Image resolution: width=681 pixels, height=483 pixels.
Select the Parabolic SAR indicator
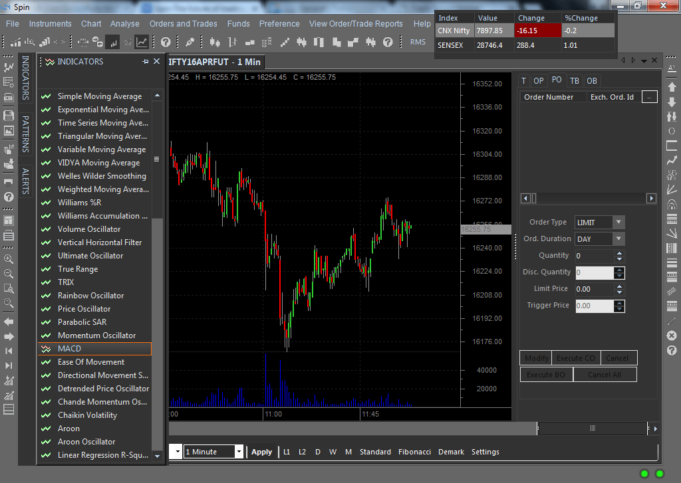pyautogui.click(x=82, y=322)
